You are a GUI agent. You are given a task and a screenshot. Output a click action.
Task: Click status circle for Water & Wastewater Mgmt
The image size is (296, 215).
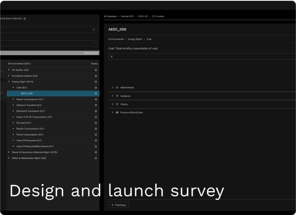coord(96,158)
